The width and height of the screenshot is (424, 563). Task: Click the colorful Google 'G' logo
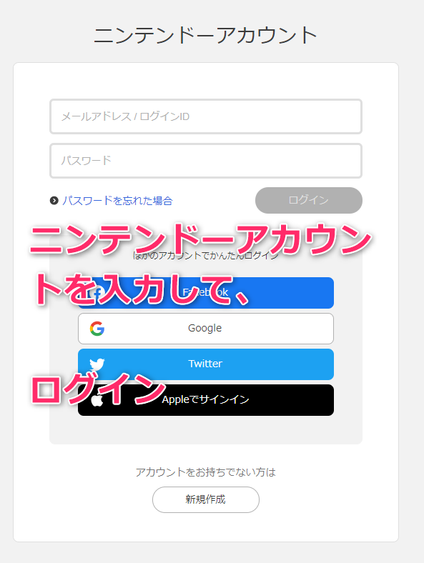tap(97, 329)
